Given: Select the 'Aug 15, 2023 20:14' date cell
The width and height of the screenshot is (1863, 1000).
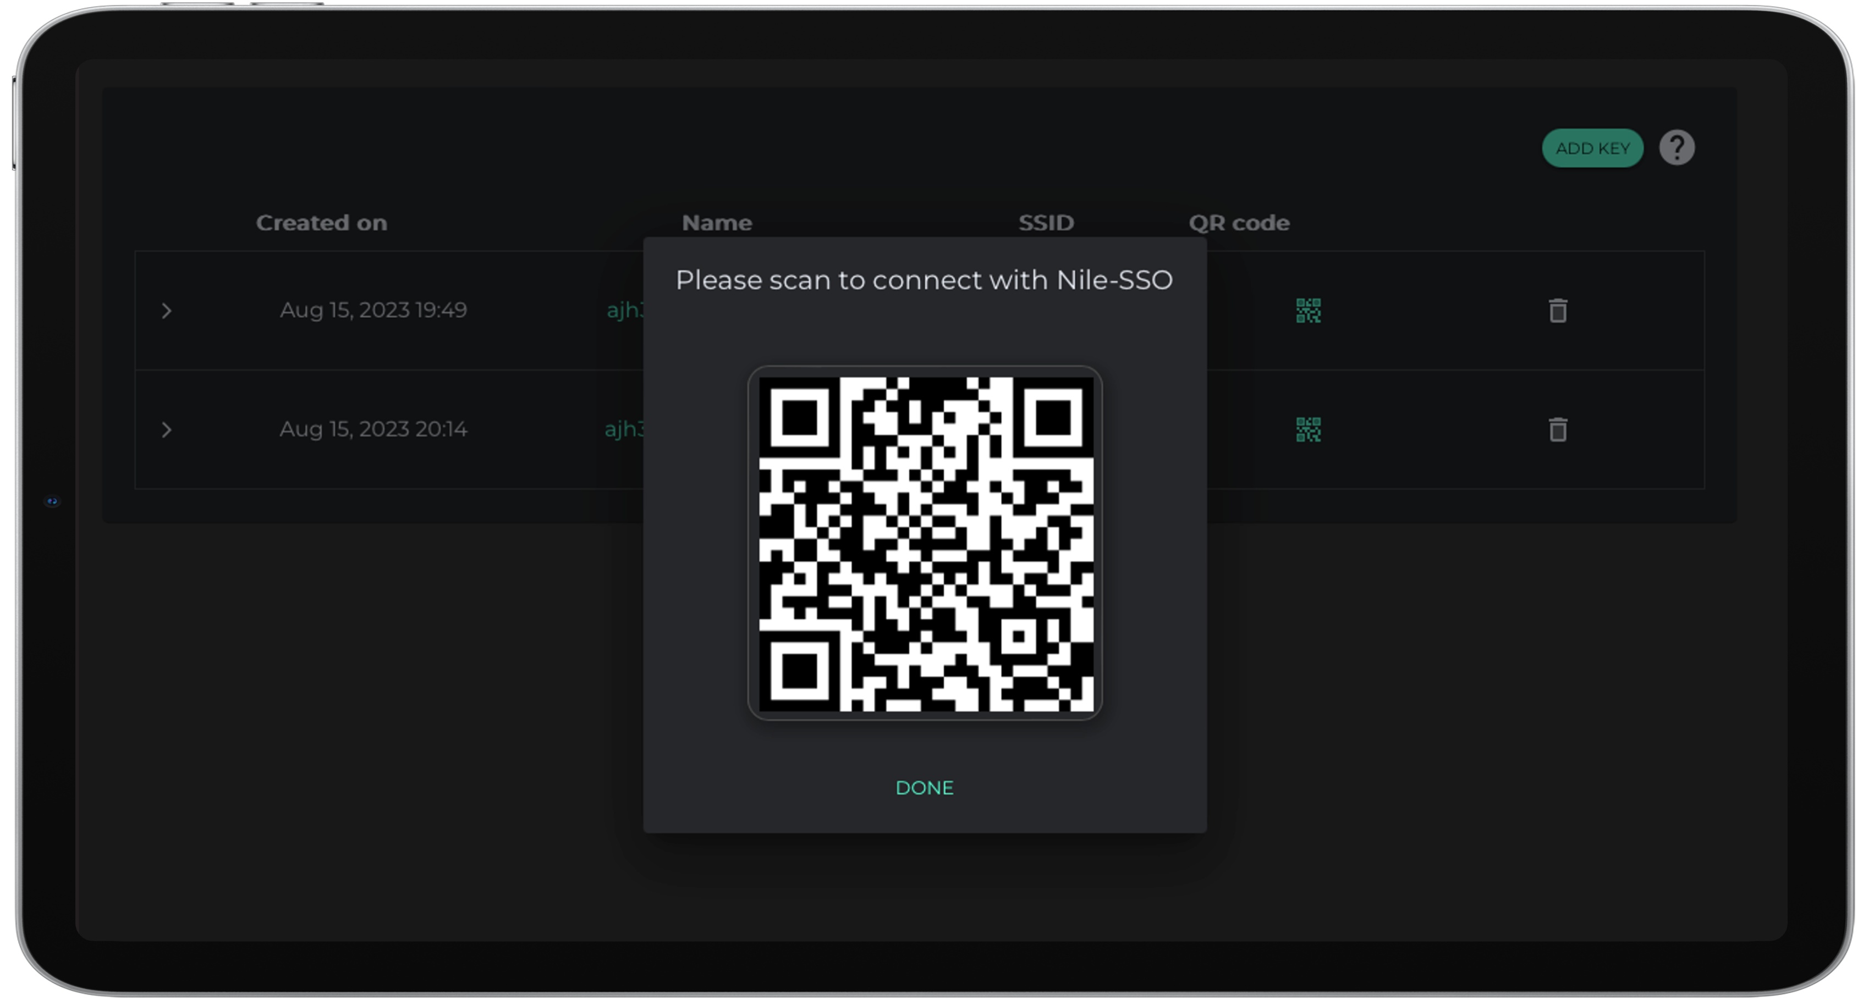Looking at the screenshot, I should [x=373, y=429].
